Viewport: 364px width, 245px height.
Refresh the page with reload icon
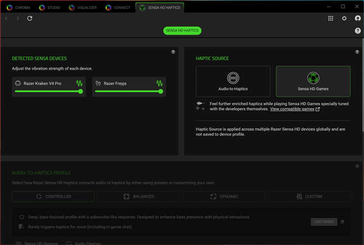point(30,19)
